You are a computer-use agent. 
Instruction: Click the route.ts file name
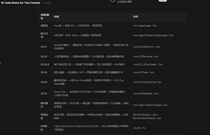coord(139,128)
